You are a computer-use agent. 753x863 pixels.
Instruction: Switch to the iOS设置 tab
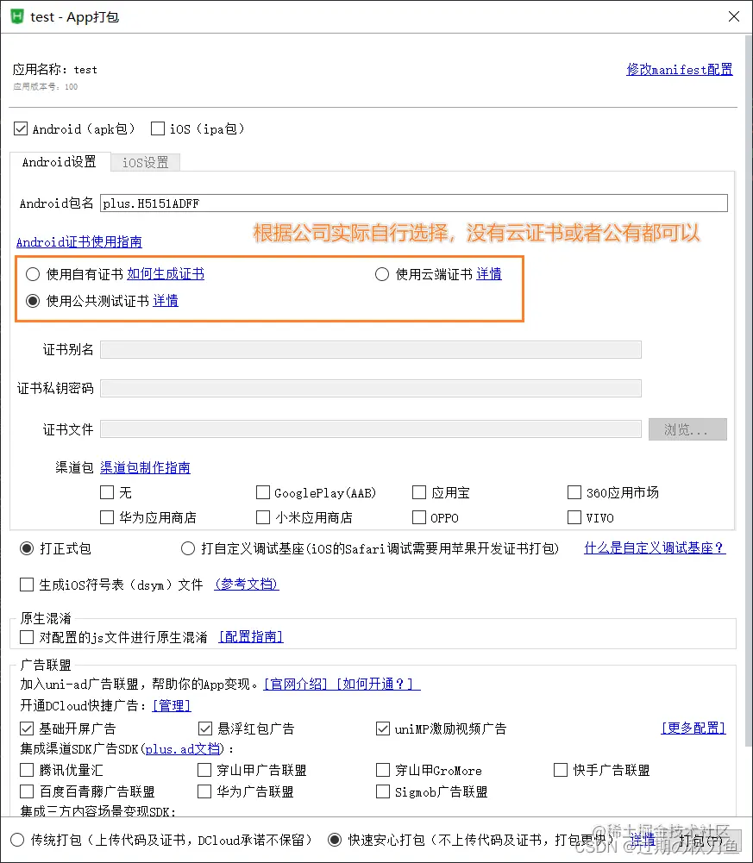(x=144, y=162)
